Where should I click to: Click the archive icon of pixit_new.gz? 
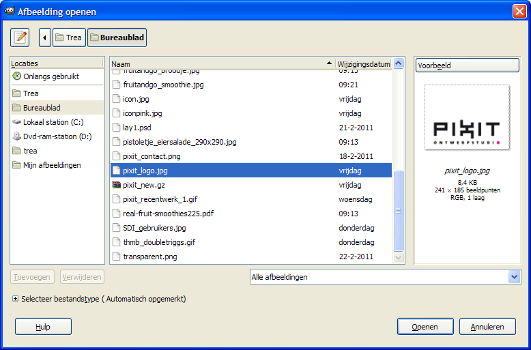[116, 185]
